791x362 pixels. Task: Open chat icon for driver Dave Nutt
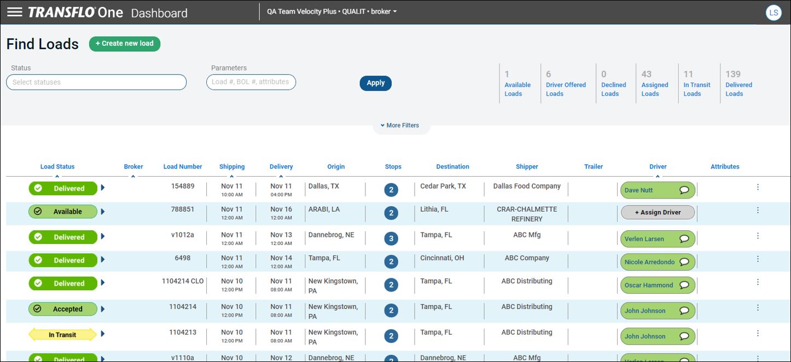(x=684, y=190)
